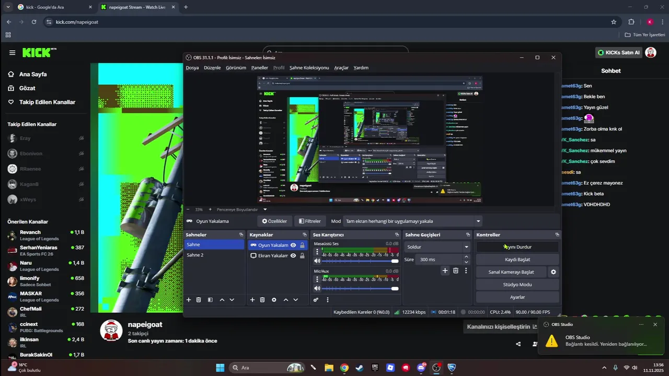The height and width of the screenshot is (376, 669).
Task: Stop streaming with Yayını Durdur button
Action: point(517,247)
